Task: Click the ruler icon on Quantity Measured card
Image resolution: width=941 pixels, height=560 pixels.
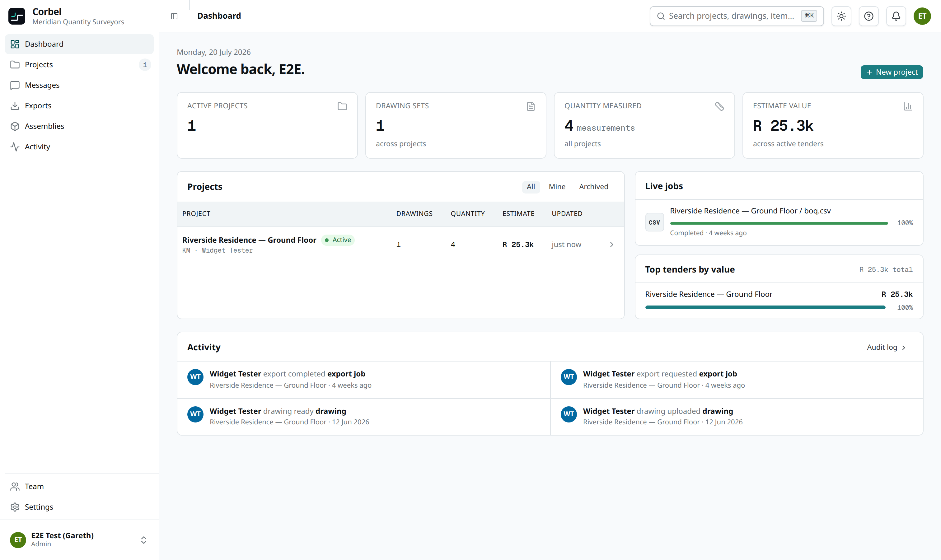Action: click(719, 106)
